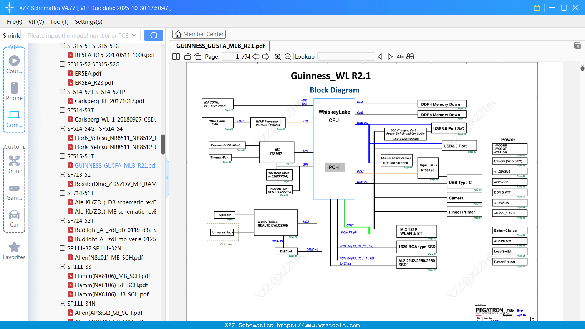585x329 pixels.
Task: Collapse the SF514-52T SF514-52TP folder
Action: 62,92
